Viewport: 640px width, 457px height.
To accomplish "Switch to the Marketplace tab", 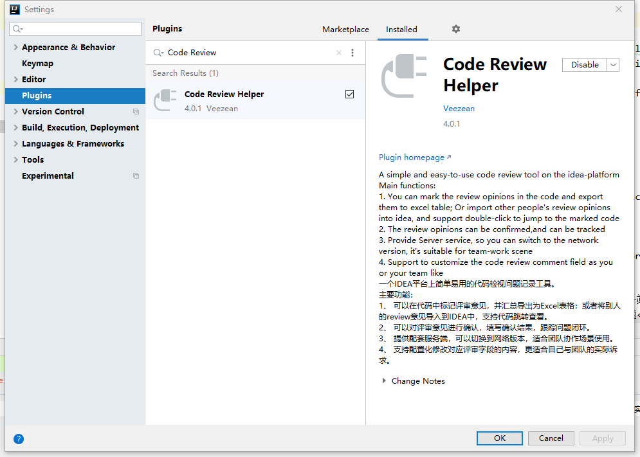I will [x=345, y=30].
